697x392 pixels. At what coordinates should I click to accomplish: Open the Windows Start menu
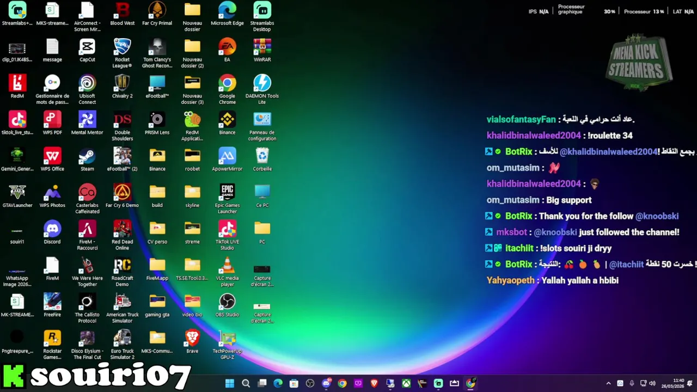point(230,383)
